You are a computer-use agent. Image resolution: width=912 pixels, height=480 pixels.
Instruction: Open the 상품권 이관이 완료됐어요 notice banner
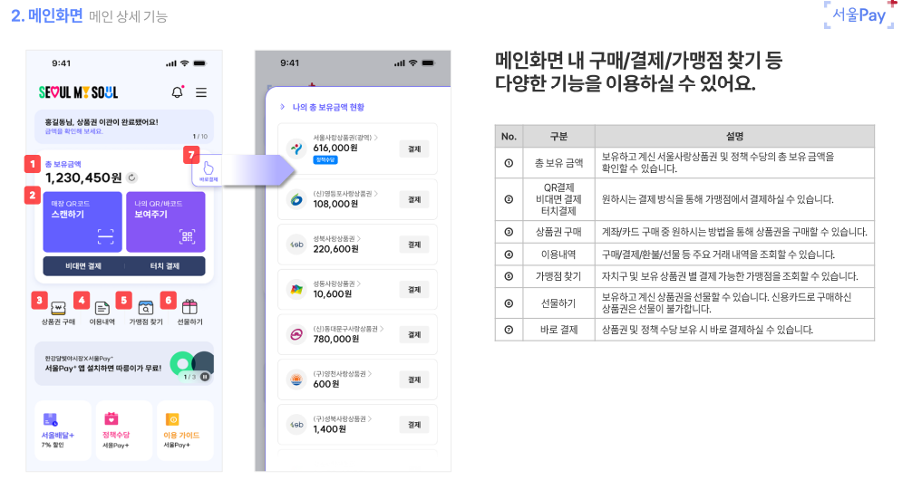point(124,126)
